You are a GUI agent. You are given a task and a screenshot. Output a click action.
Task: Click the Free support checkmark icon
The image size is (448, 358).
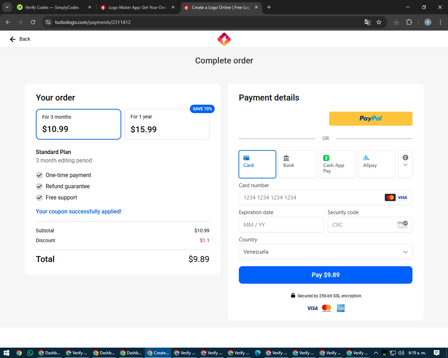tap(39, 197)
